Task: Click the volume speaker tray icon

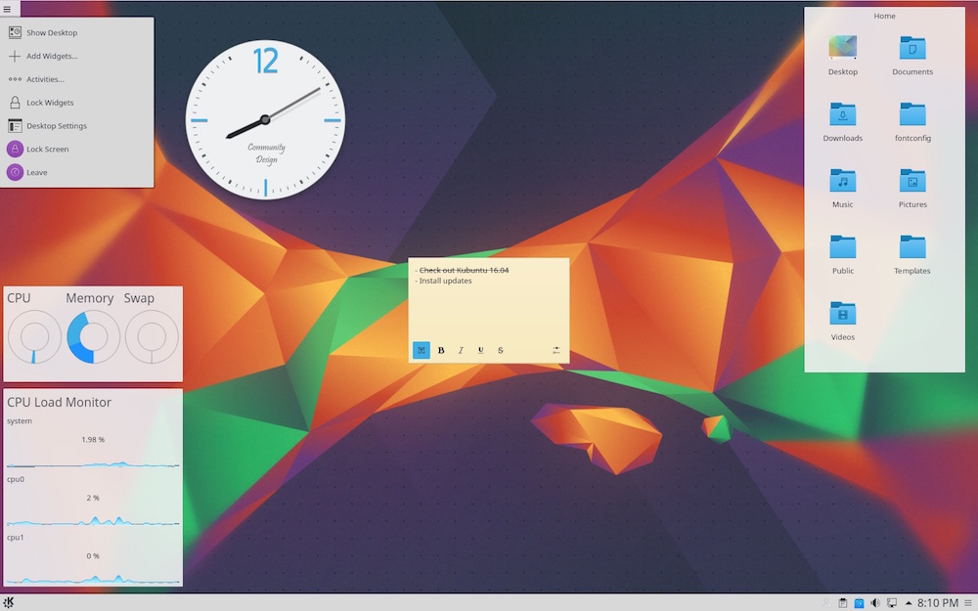Action: click(875, 603)
